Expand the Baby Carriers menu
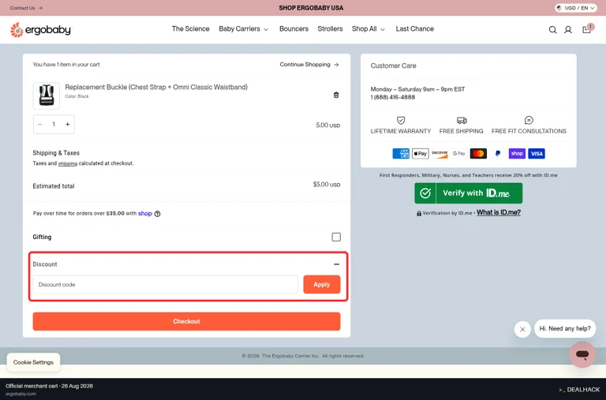This screenshot has width=606, height=400. click(x=244, y=29)
